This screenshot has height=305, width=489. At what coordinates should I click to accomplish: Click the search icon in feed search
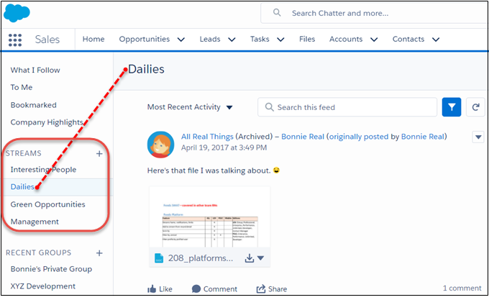click(x=269, y=107)
